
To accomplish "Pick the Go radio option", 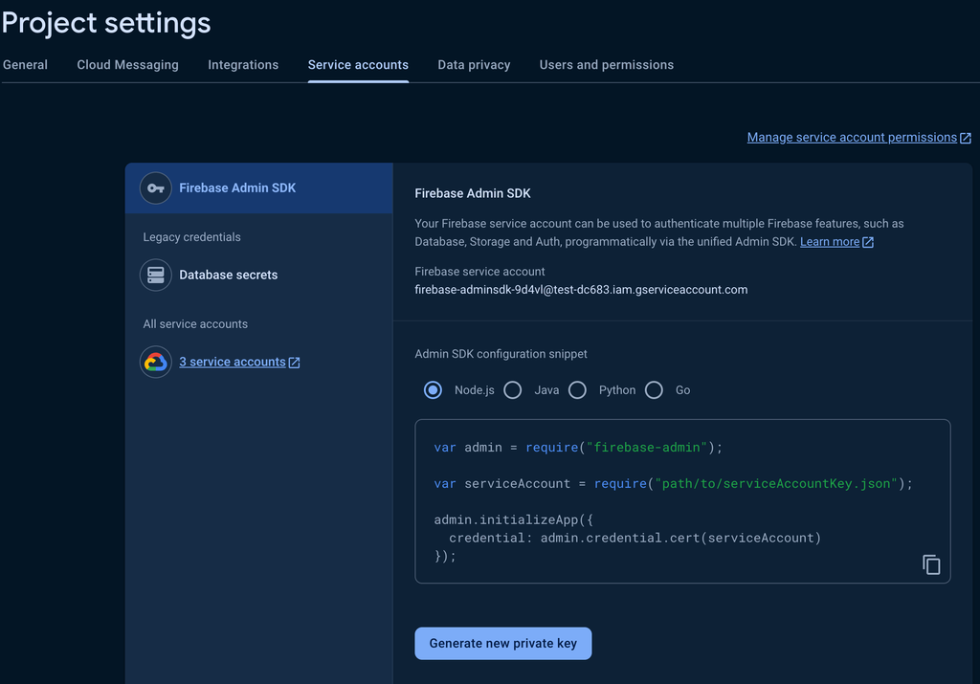I will point(654,389).
